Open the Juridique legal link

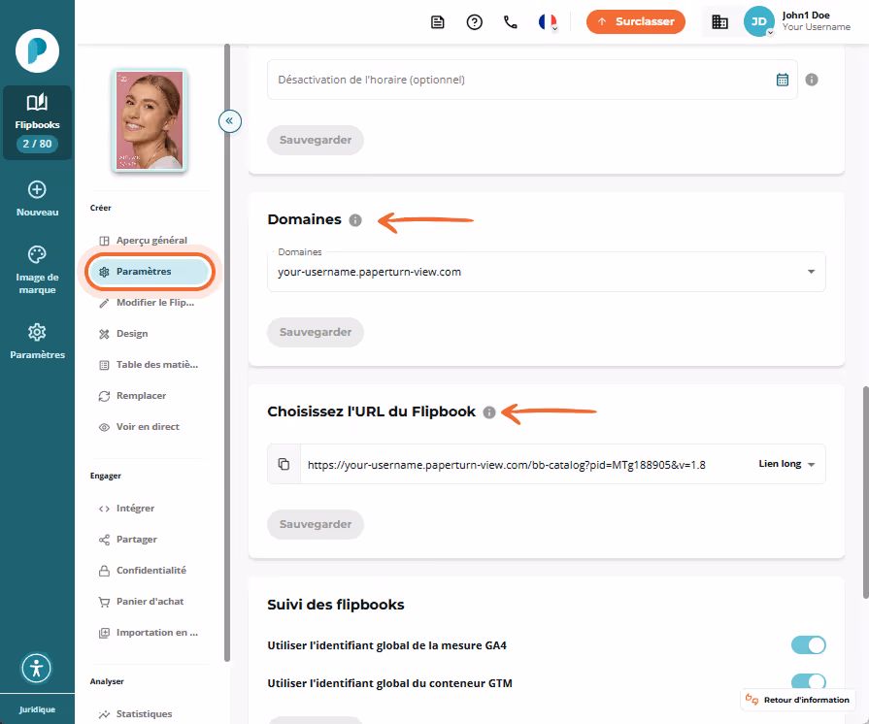(37, 709)
